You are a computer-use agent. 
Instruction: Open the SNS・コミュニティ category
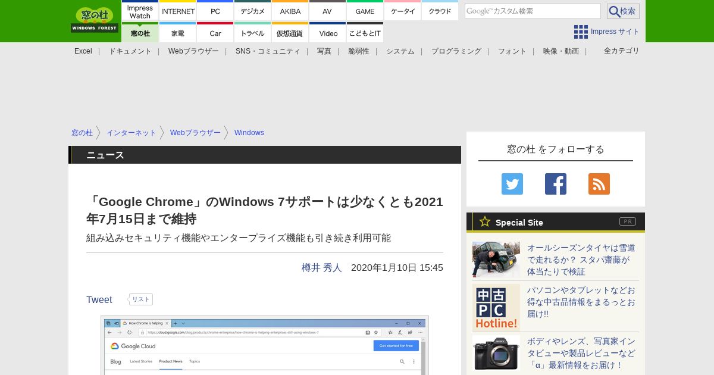268,51
